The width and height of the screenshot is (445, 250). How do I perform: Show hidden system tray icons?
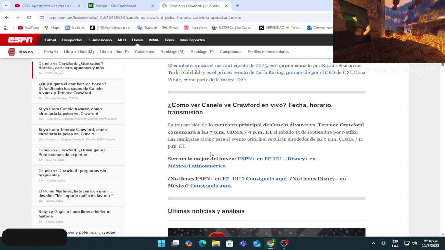coord(373,243)
